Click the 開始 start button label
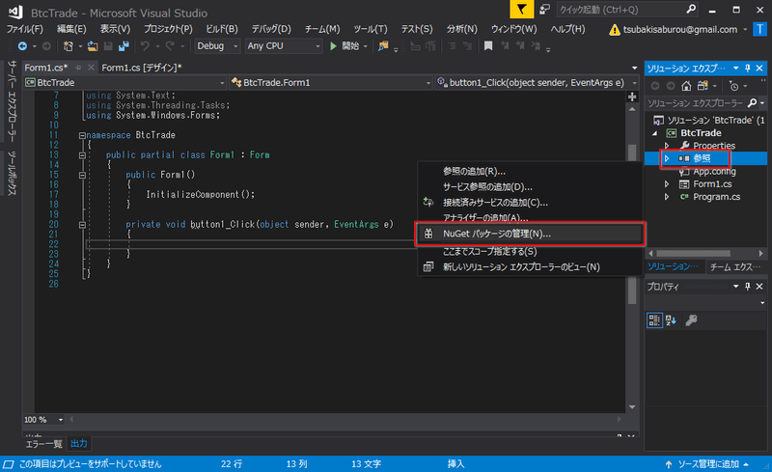The width and height of the screenshot is (772, 472). pos(350,46)
